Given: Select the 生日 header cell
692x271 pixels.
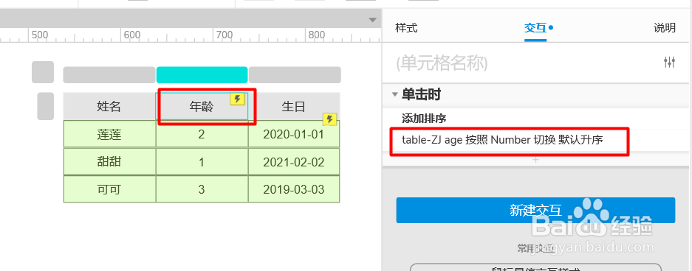Looking at the screenshot, I should tap(294, 106).
